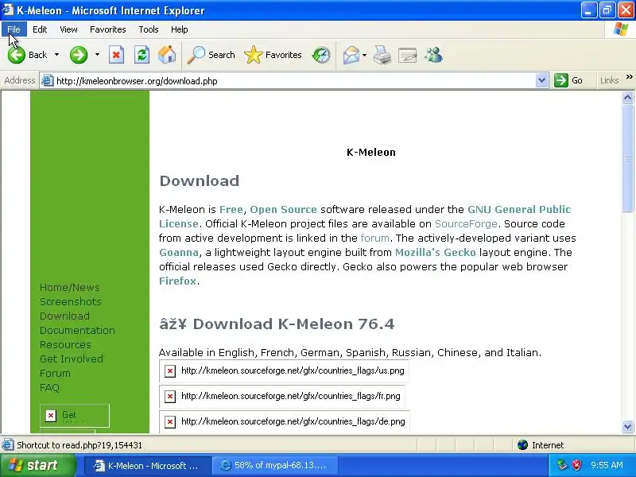The image size is (636, 477).
Task: Click the Windows flag logo at top right
Action: (x=621, y=29)
